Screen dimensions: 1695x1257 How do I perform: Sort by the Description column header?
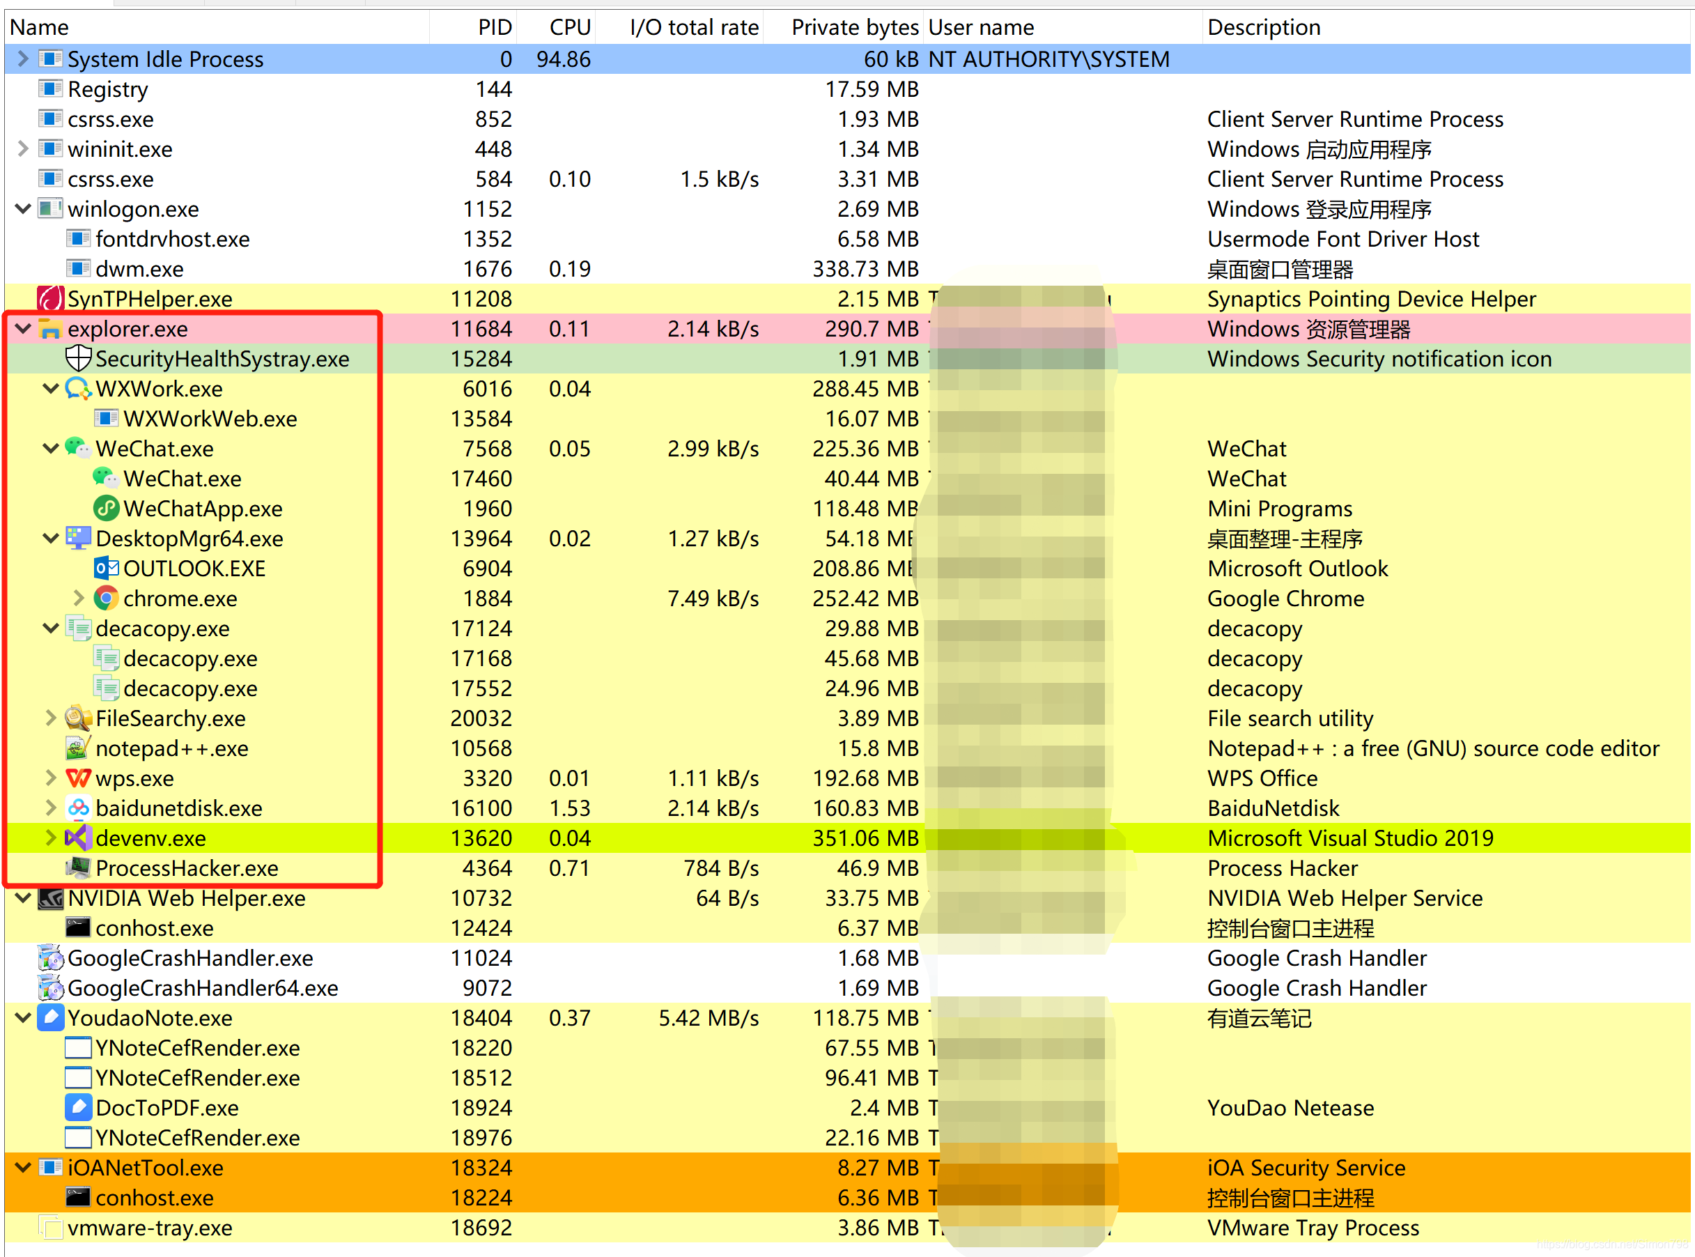click(1447, 27)
